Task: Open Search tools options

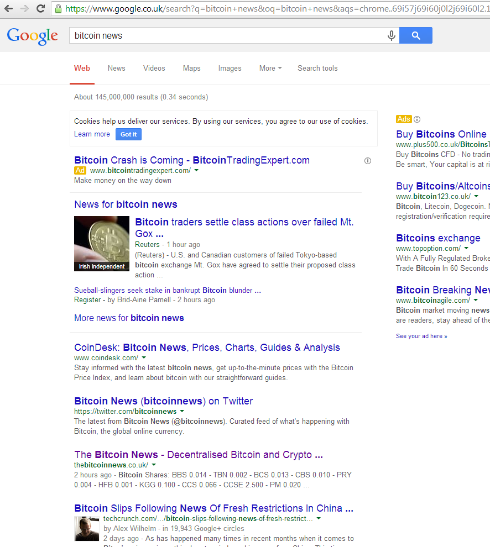Action: point(317,69)
